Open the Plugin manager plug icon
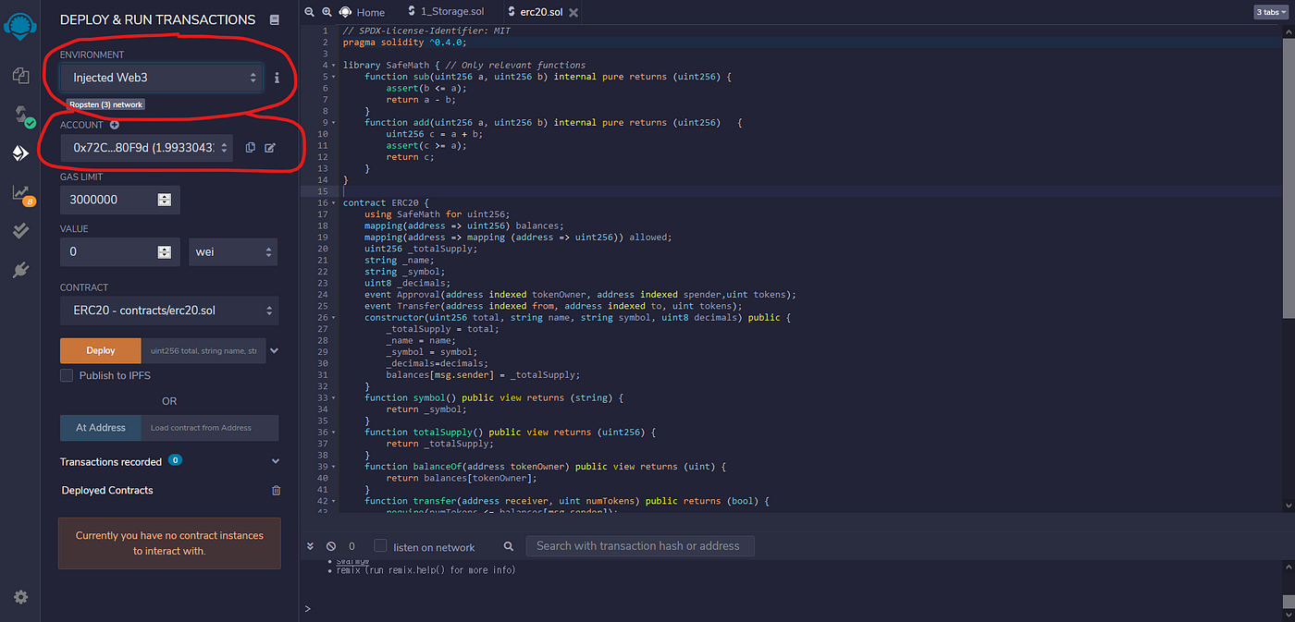Image resolution: width=1295 pixels, height=622 pixels. (x=20, y=270)
